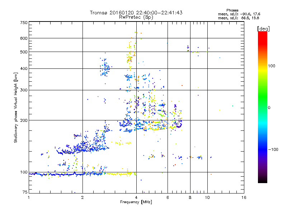The width and height of the screenshot is (287, 215).
Task: Click the yellow trace at 100 km between 3 and 4 MHz
Action: (121, 174)
